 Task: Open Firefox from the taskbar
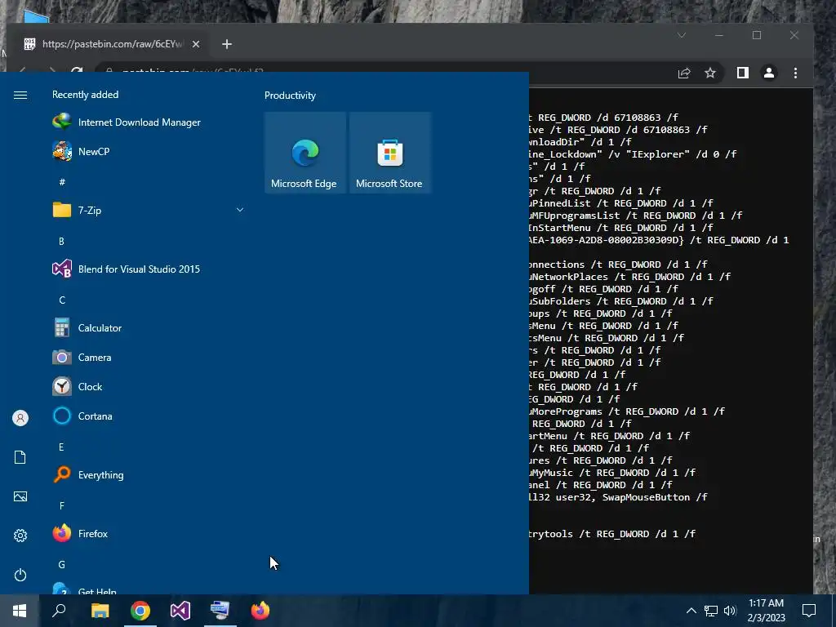pos(260,611)
